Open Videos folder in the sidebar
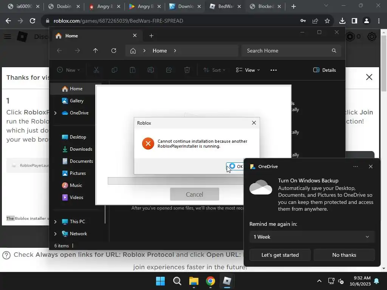387x290 pixels. [x=73, y=197]
